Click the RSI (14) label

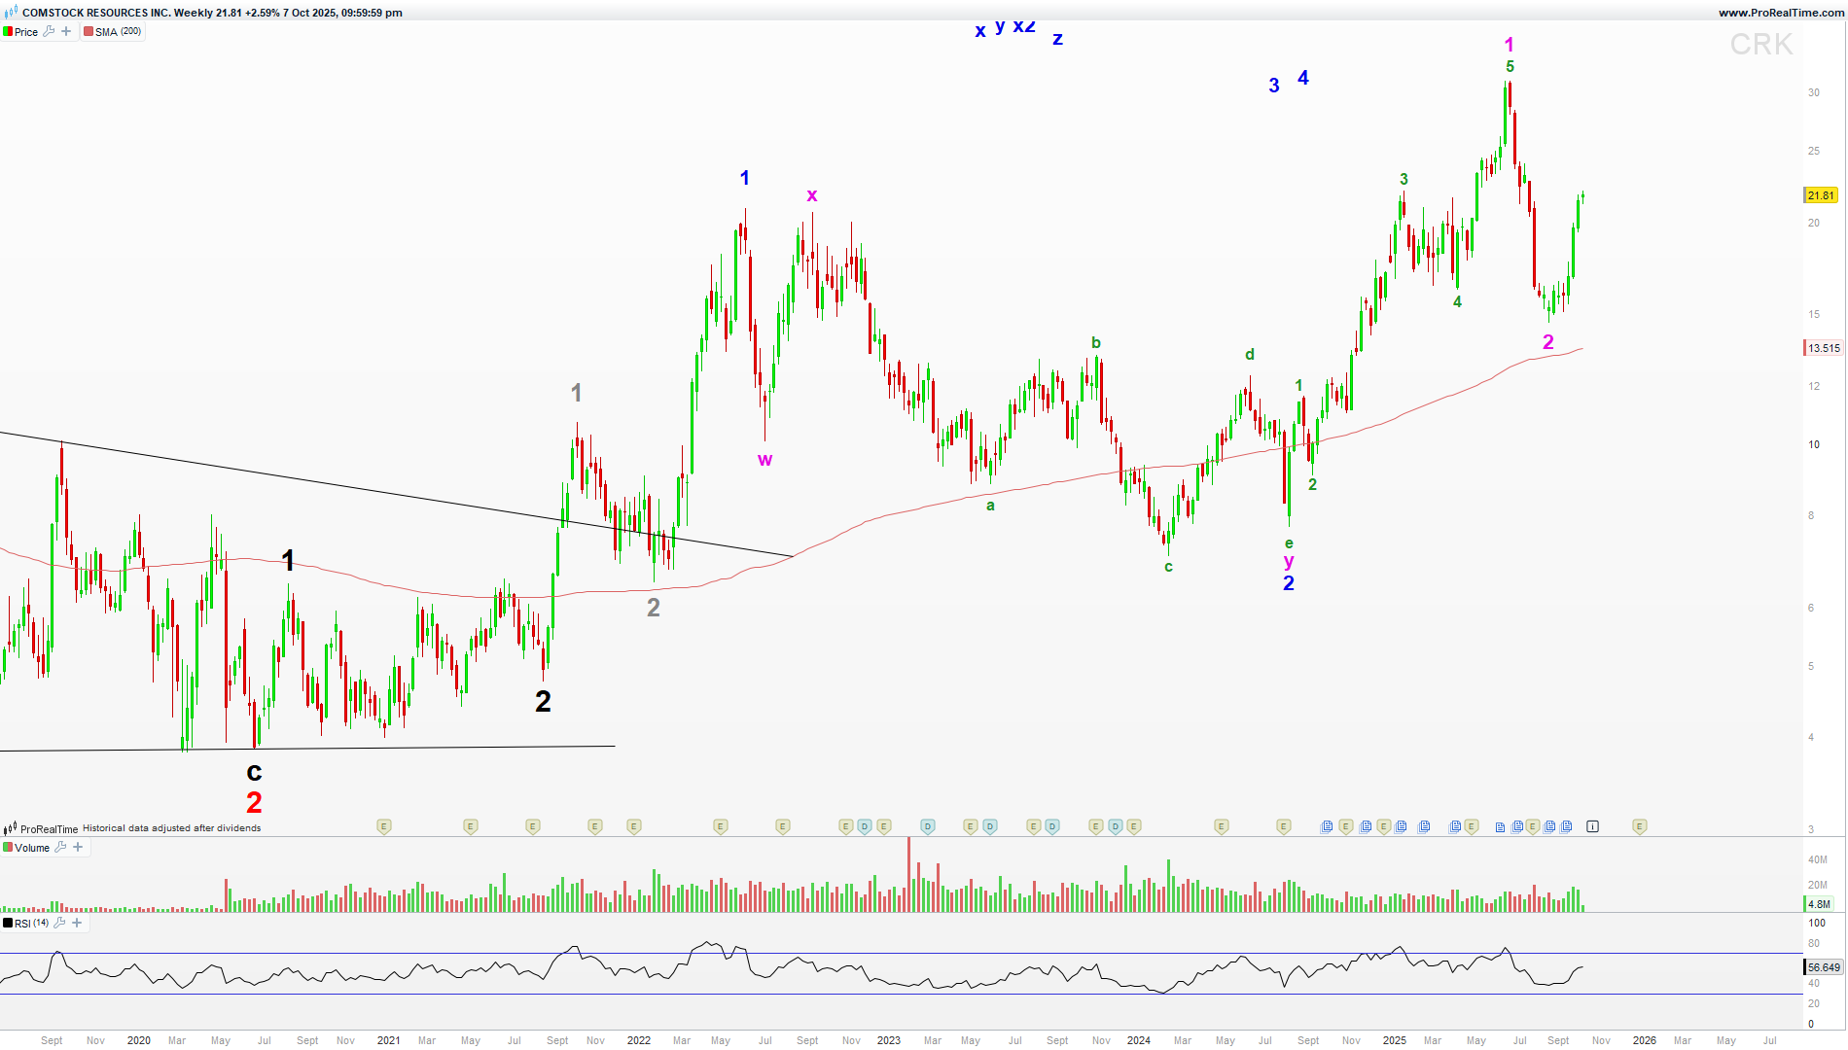click(x=31, y=924)
